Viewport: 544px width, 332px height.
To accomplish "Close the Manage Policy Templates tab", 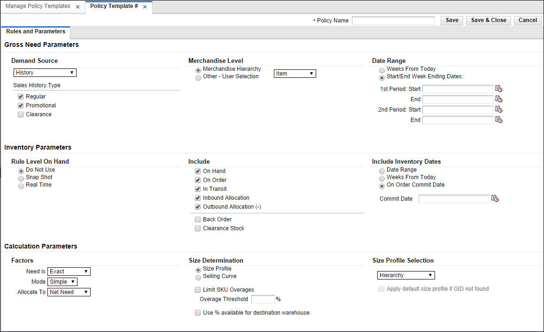I will pos(78,6).
